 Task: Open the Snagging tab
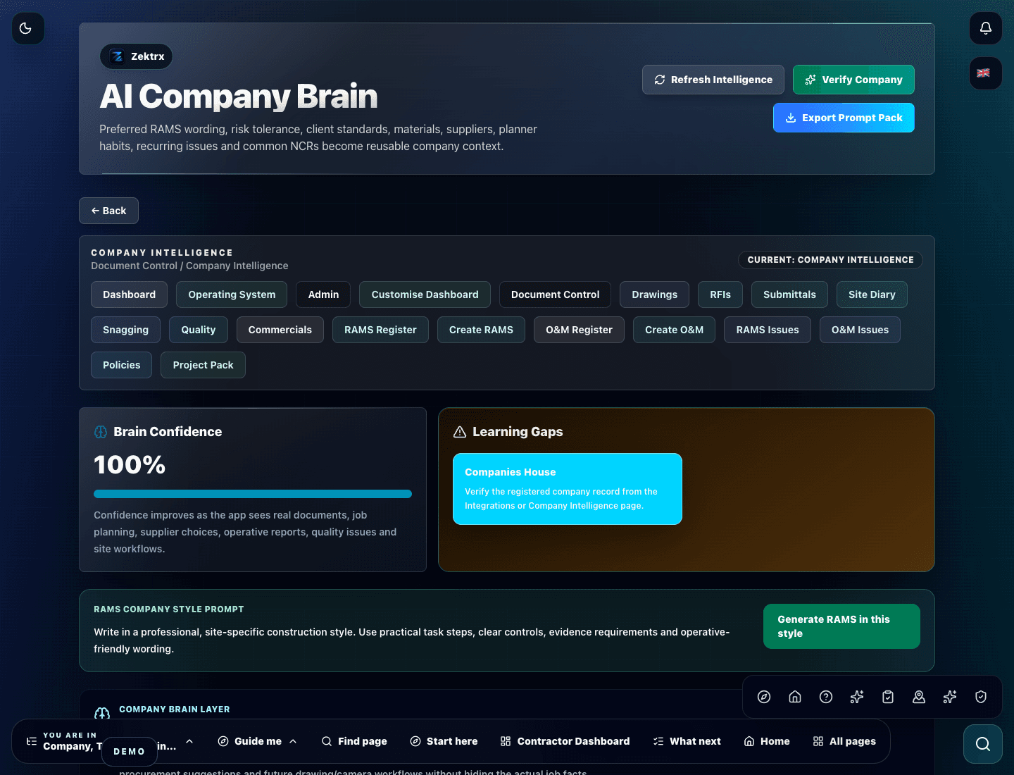click(x=125, y=330)
